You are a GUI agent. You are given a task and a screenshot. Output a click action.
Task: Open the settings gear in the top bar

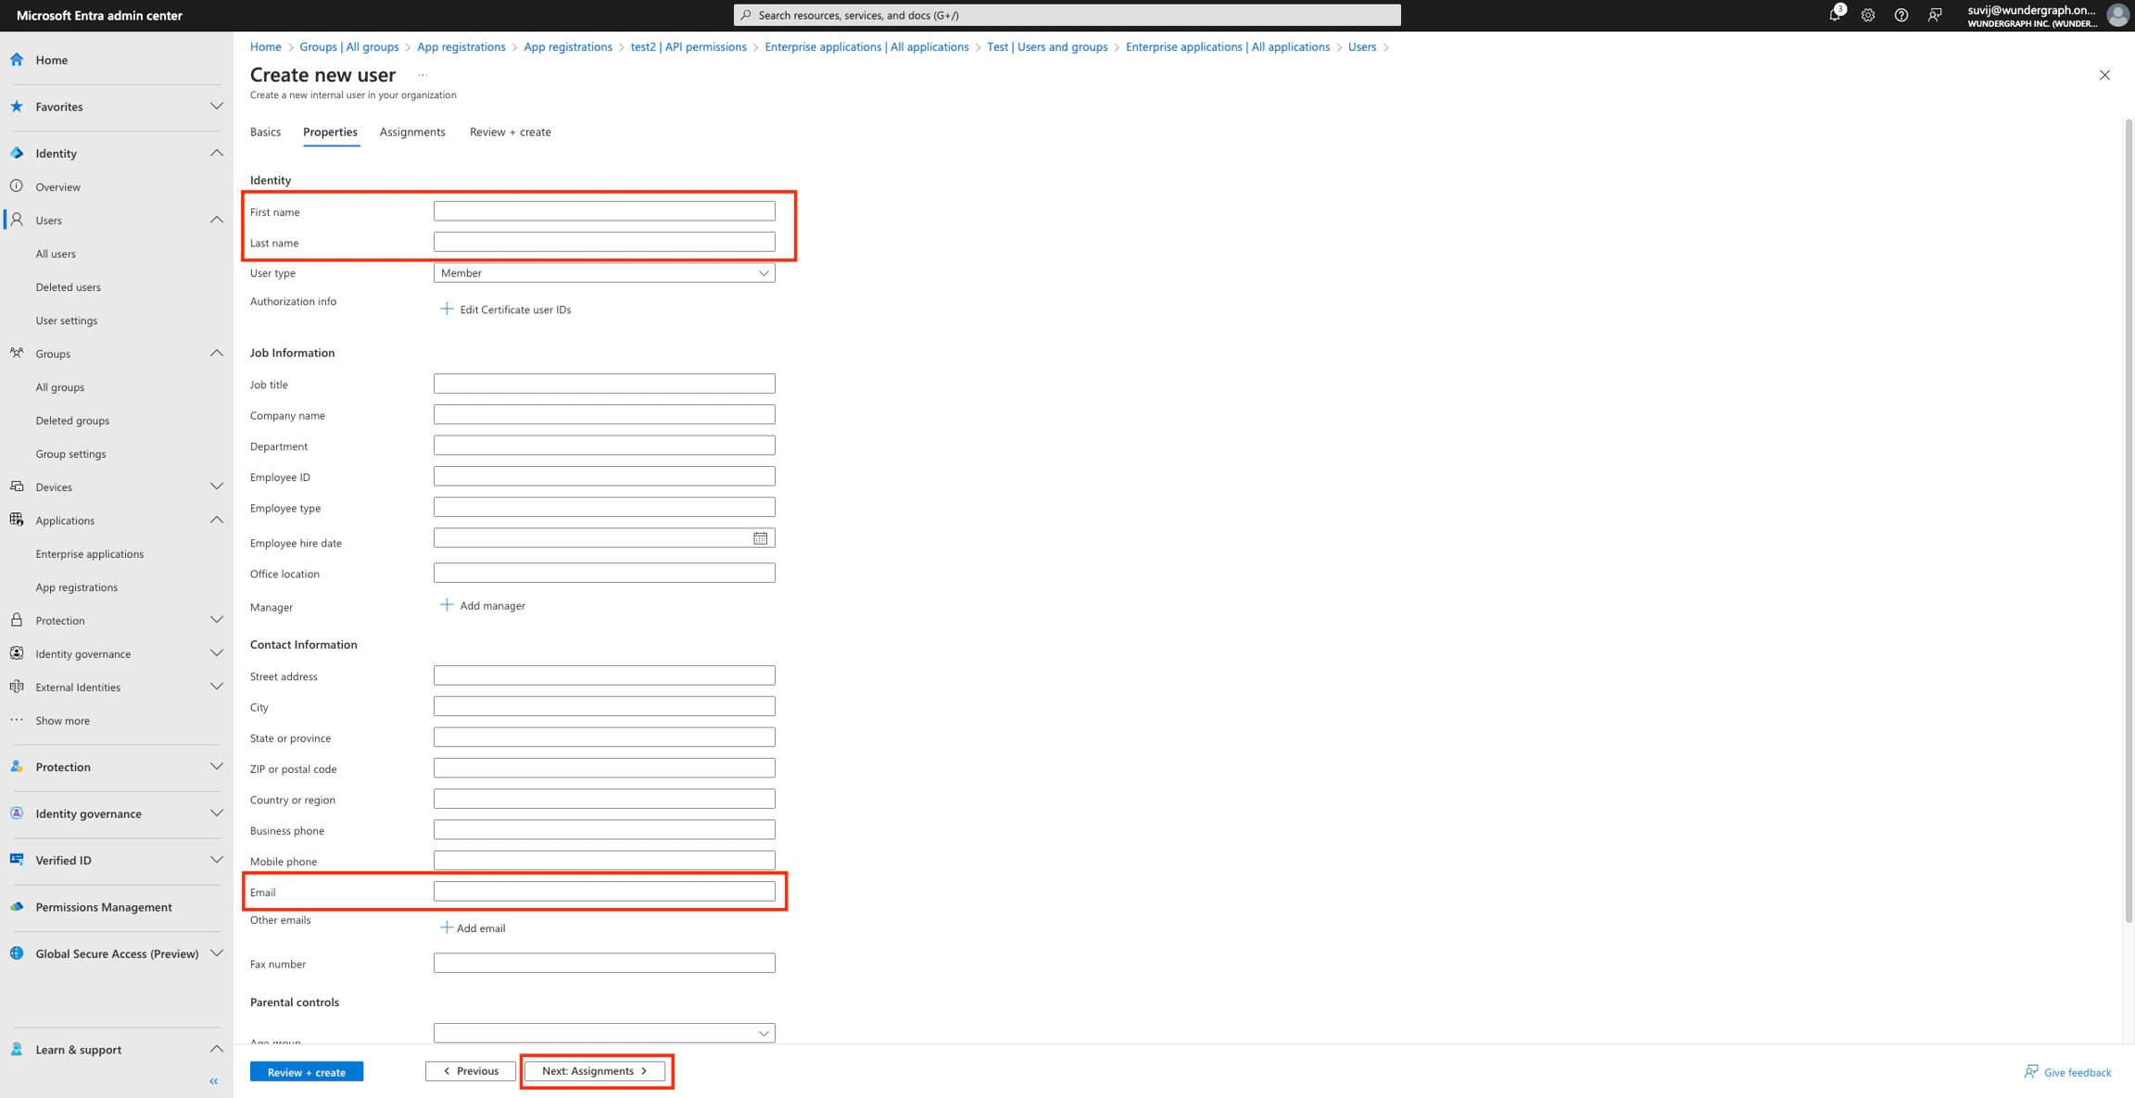pos(1867,15)
